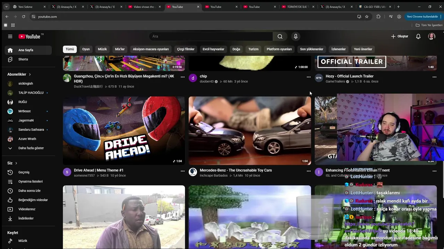
Task: Open Sandaru Sathsara channel subscription
Action: pos(28,130)
